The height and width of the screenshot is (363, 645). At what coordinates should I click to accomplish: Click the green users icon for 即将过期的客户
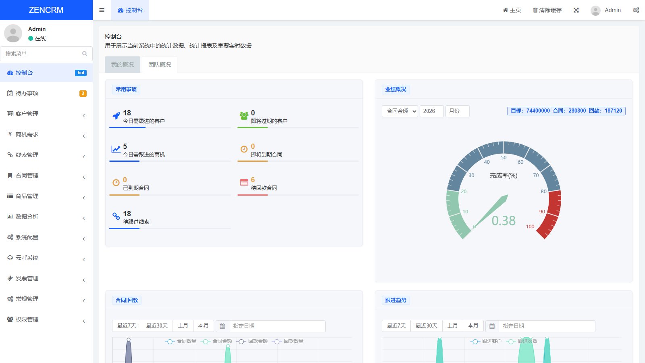244,116
